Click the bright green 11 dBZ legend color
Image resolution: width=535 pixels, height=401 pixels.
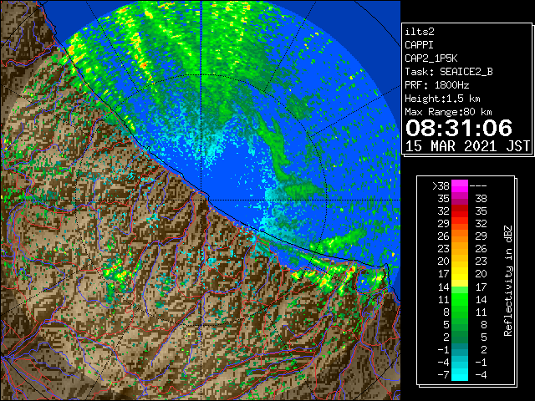tap(460, 299)
